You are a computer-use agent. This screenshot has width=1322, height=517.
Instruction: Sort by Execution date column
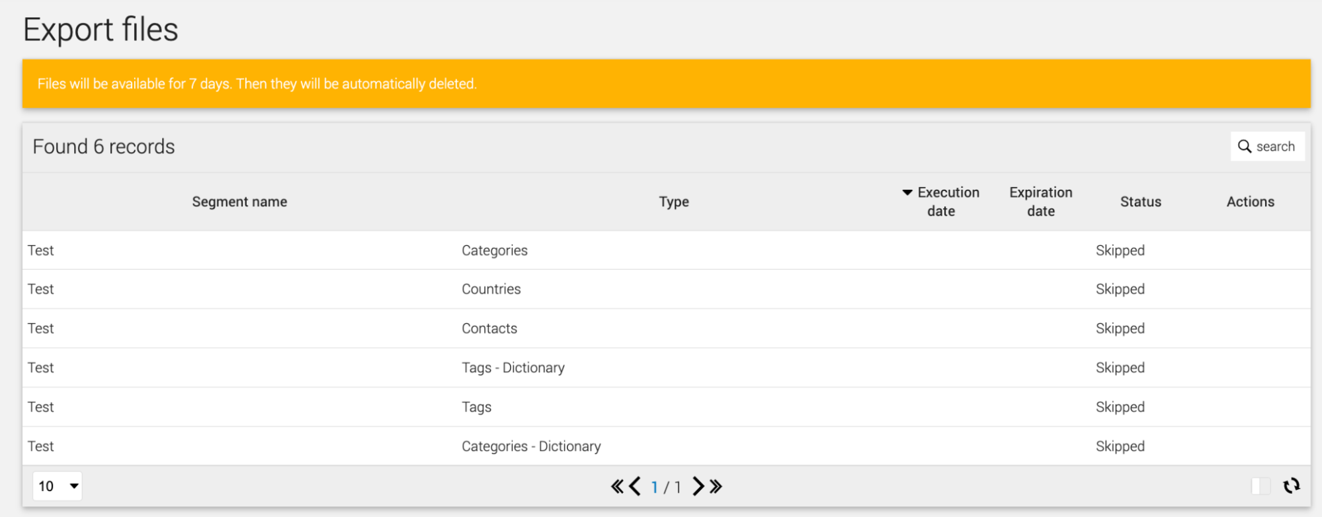[x=941, y=202]
